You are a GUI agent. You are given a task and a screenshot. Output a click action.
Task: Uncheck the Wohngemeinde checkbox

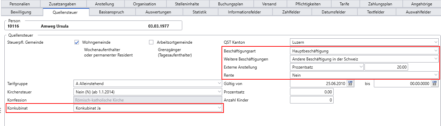77,42
